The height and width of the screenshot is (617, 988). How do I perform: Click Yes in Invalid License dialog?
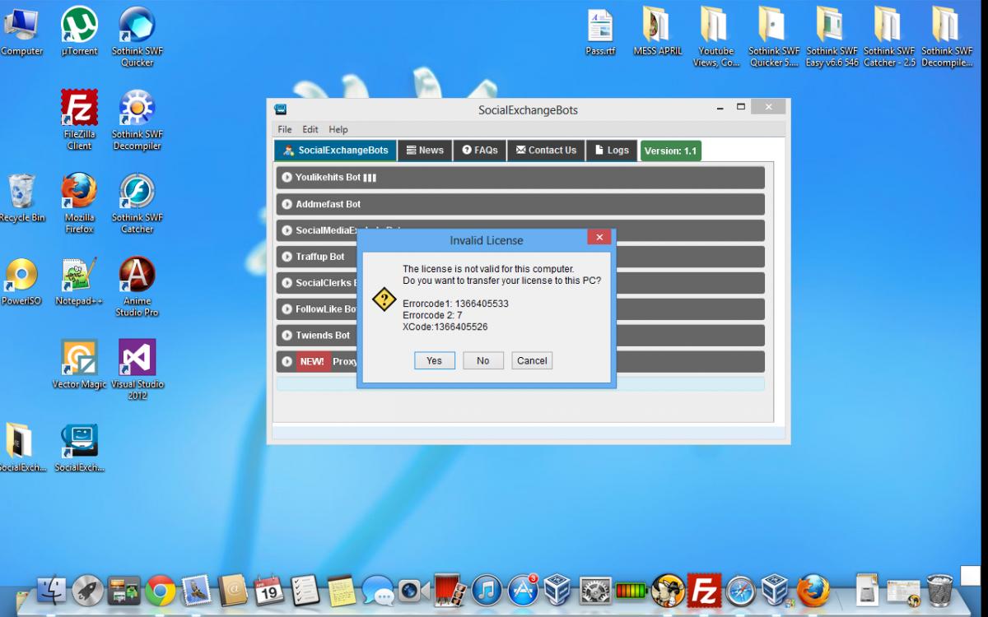(435, 360)
